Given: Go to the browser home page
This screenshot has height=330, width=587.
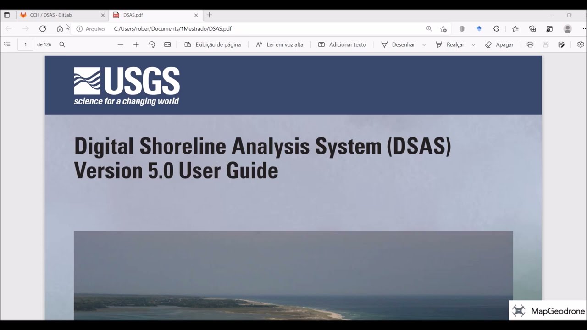Looking at the screenshot, I should (x=60, y=28).
